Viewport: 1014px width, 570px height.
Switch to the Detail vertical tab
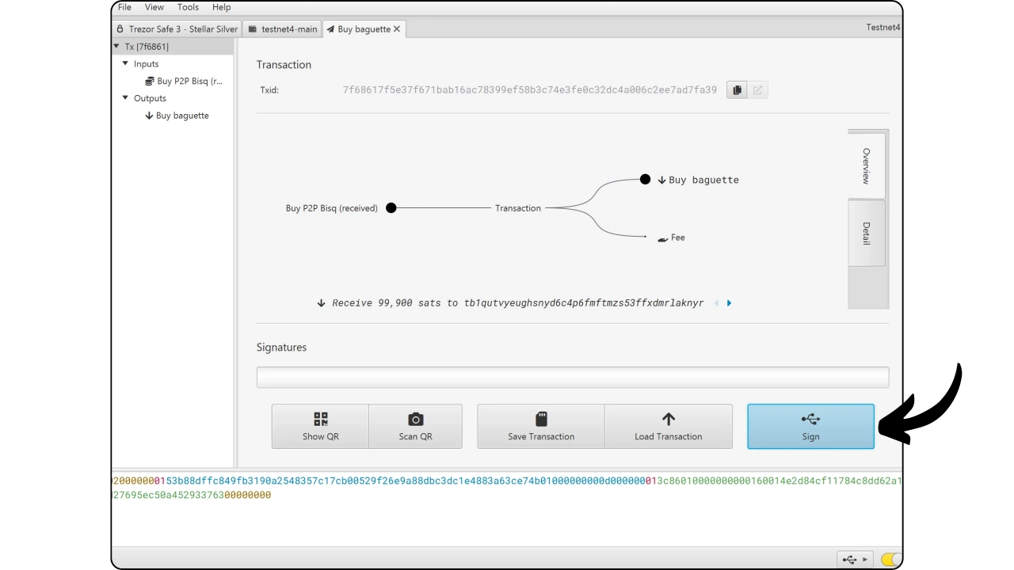click(866, 233)
